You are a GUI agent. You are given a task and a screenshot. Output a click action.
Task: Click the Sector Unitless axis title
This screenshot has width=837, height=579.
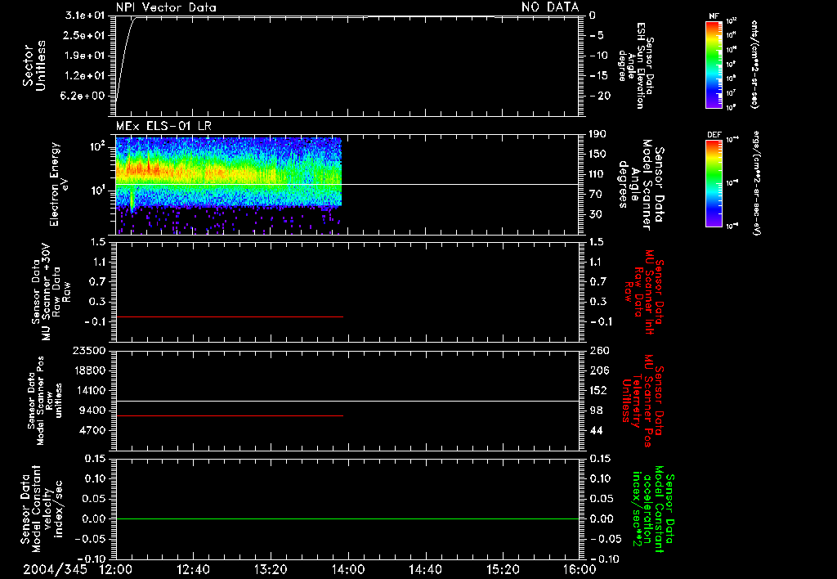34,65
